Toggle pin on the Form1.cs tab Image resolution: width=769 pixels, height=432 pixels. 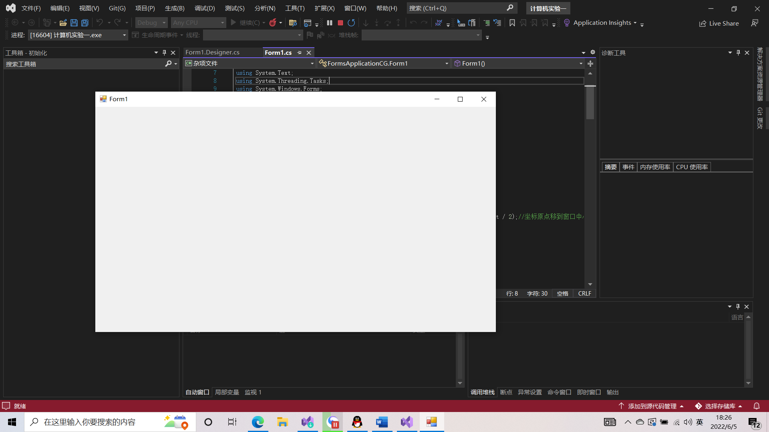tap(299, 52)
